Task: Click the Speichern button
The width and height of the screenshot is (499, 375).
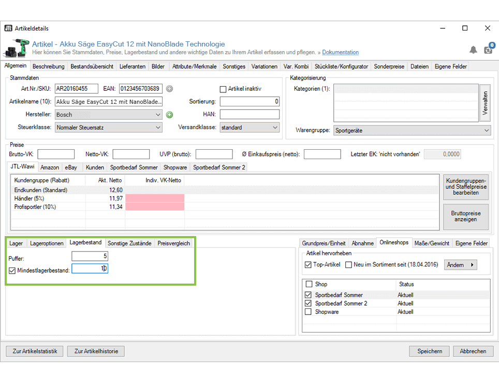Action: pos(430,351)
